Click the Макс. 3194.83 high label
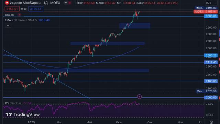 [x=206, y=8]
